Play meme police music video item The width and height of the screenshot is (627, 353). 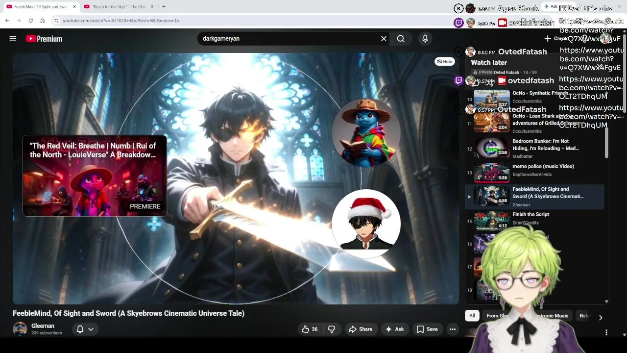[534, 172]
